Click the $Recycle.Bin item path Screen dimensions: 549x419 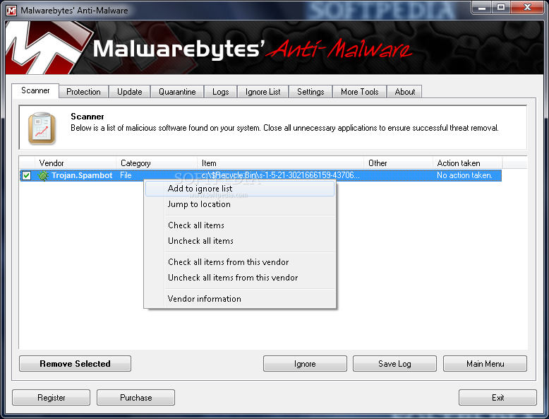(280, 175)
